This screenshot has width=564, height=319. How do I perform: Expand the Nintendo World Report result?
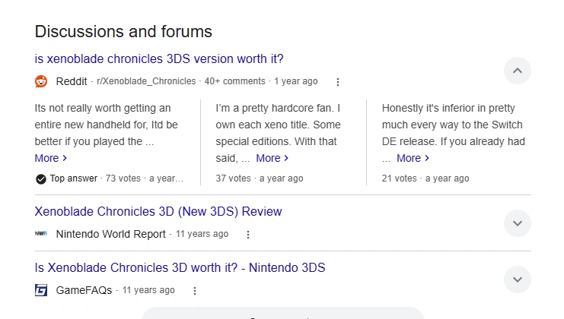click(x=518, y=223)
